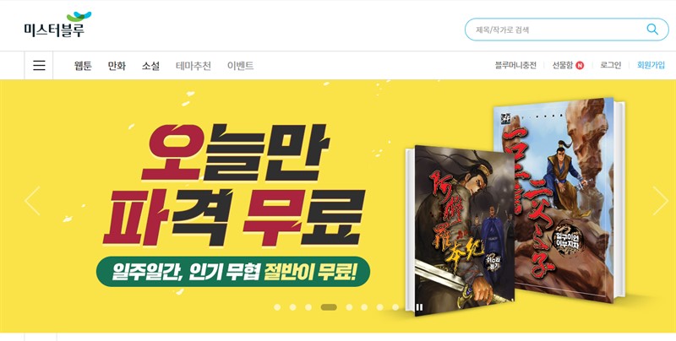Screen dimensions: 676x341
Task: Select the first carousel dot
Action: [277, 307]
